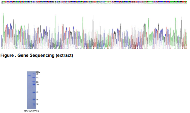Click the 14 kDa ladder band
Screen dimensions: 190x113
[34, 100]
